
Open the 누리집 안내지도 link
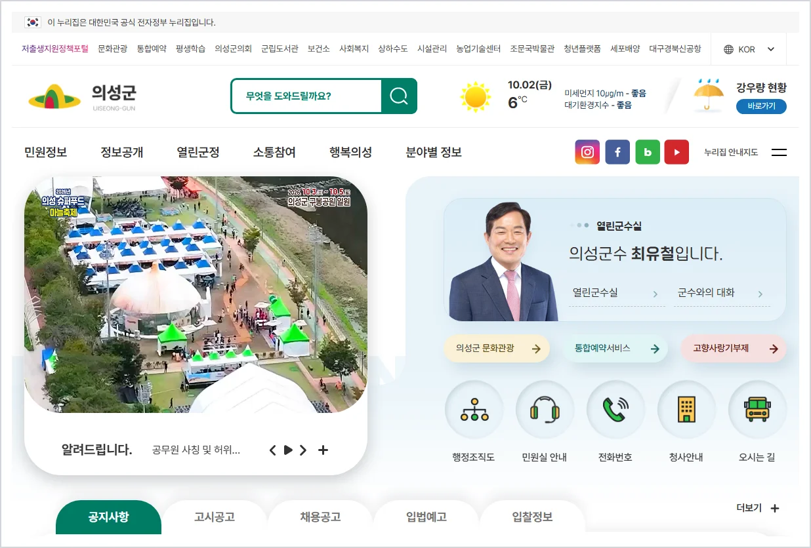click(x=731, y=152)
